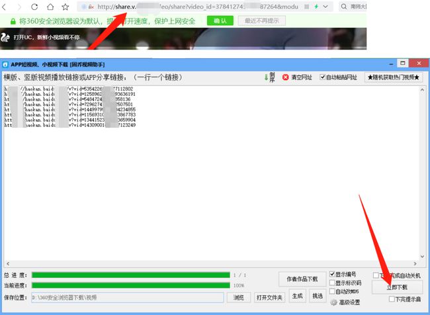Start downloading with 立即下载
430x315 pixels.
coord(397,288)
